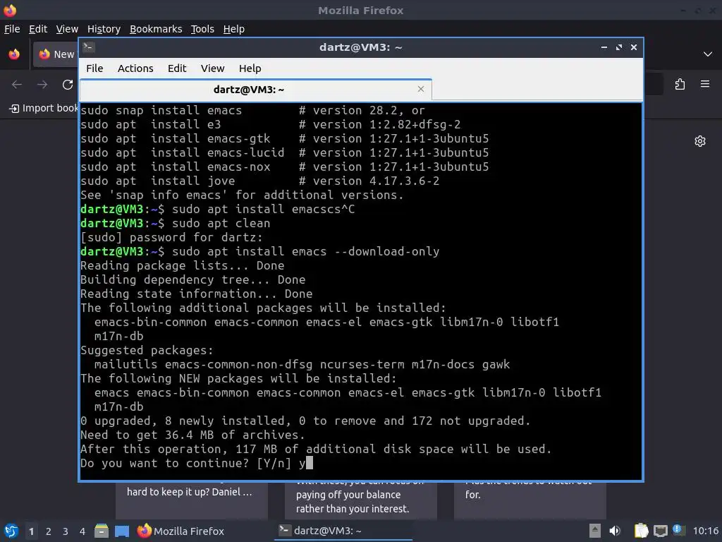Open the clipboard manager tray icon
Image resolution: width=722 pixels, height=542 pixels.
pos(641,531)
